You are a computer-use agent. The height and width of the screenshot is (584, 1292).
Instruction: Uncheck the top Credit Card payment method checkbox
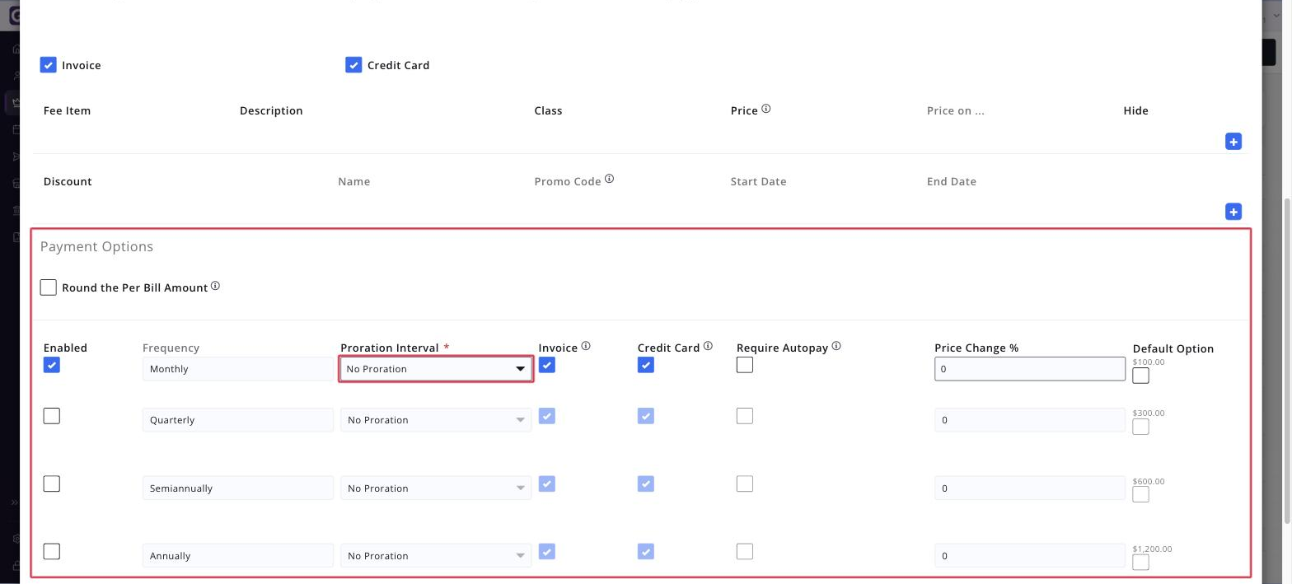click(x=353, y=65)
